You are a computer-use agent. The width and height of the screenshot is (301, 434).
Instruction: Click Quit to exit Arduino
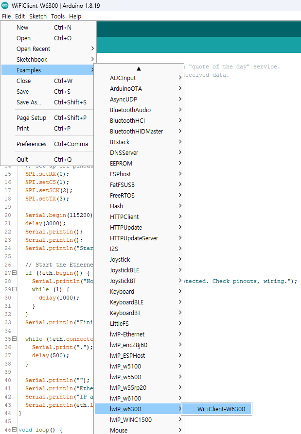(22, 159)
